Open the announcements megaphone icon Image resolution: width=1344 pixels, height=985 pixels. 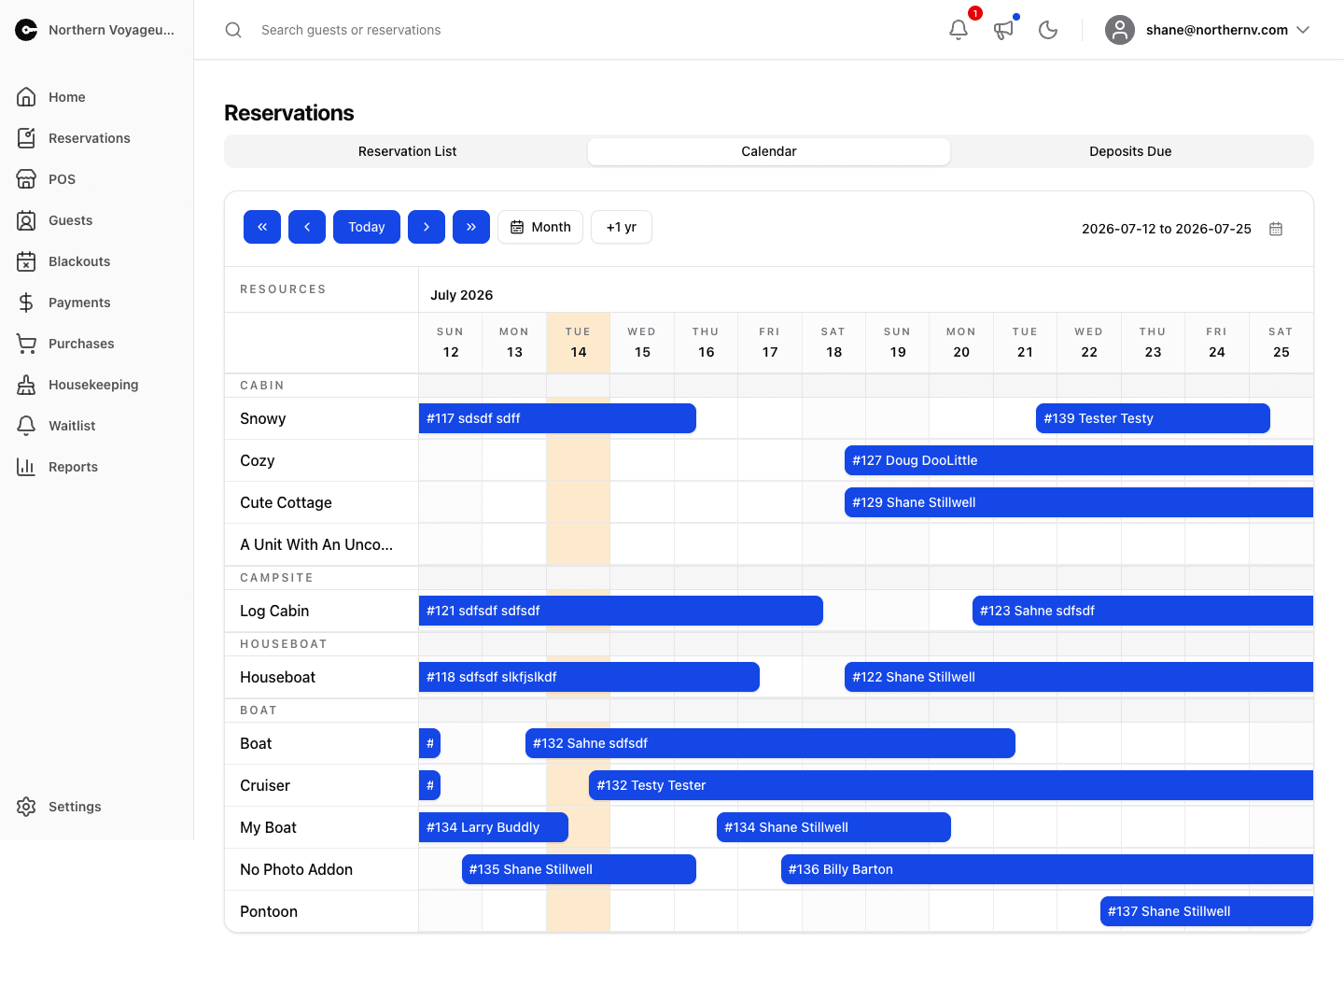(1003, 30)
